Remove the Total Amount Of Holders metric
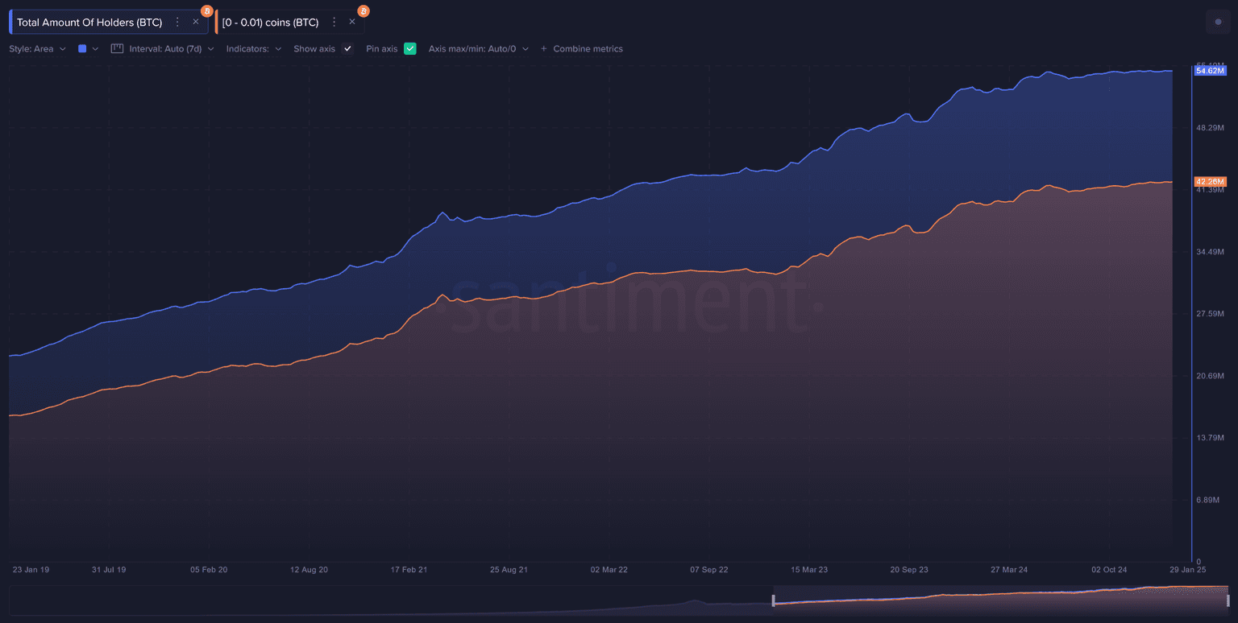Viewport: 1238px width, 623px height. (x=196, y=23)
